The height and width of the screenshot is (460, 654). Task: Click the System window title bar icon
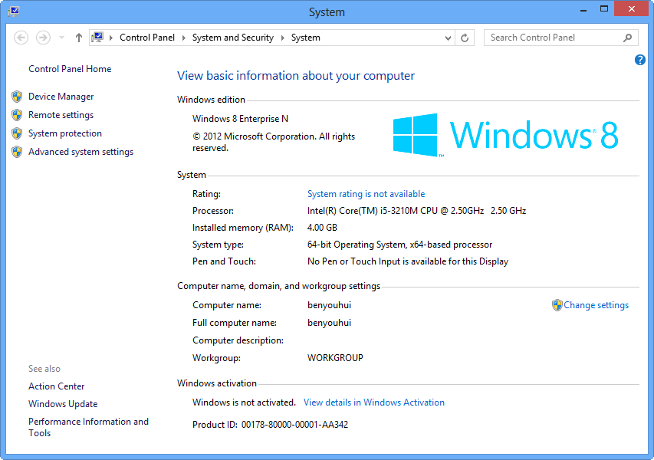point(14,11)
